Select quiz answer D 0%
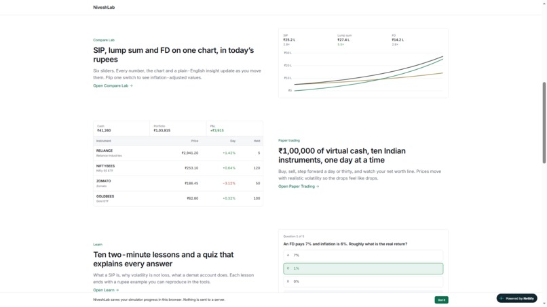547x307 pixels. (x=363, y=281)
